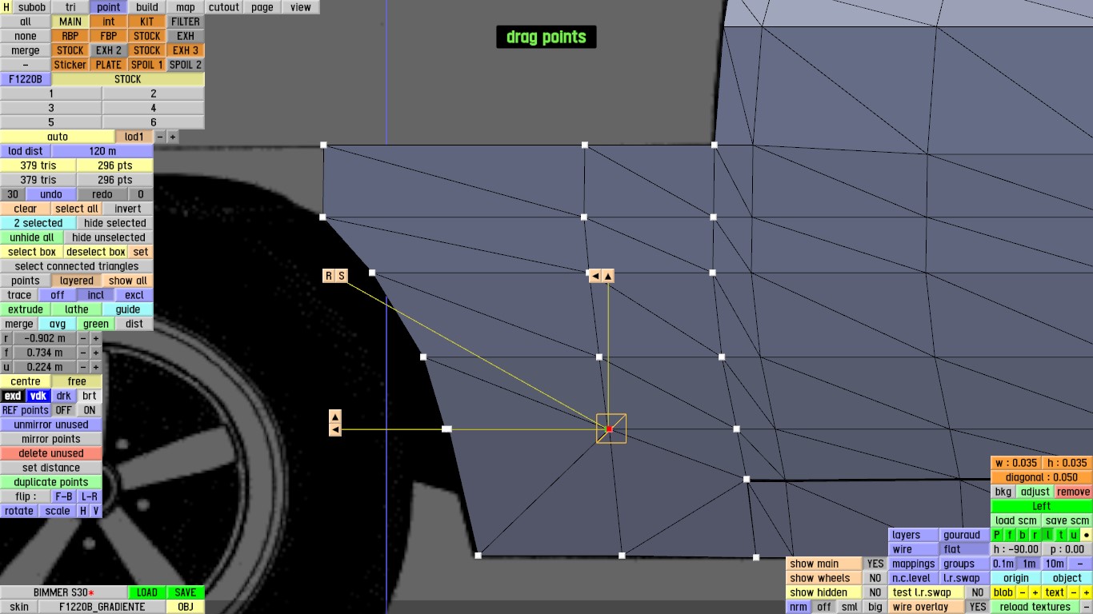Click the undo button
The image size is (1093, 614).
click(51, 194)
